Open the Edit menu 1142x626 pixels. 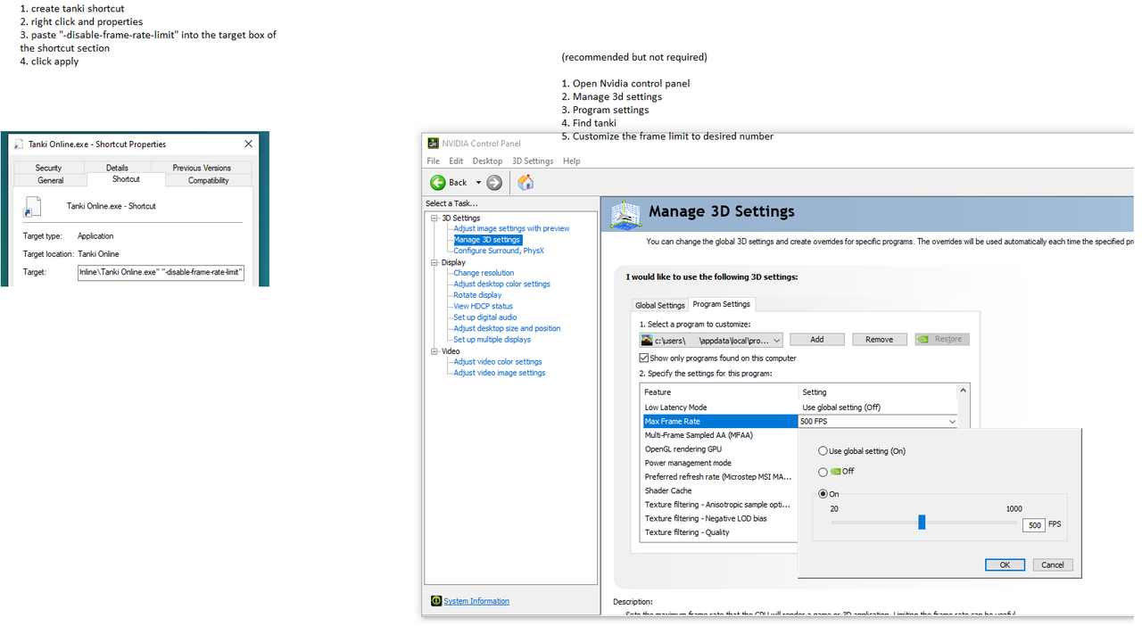456,161
